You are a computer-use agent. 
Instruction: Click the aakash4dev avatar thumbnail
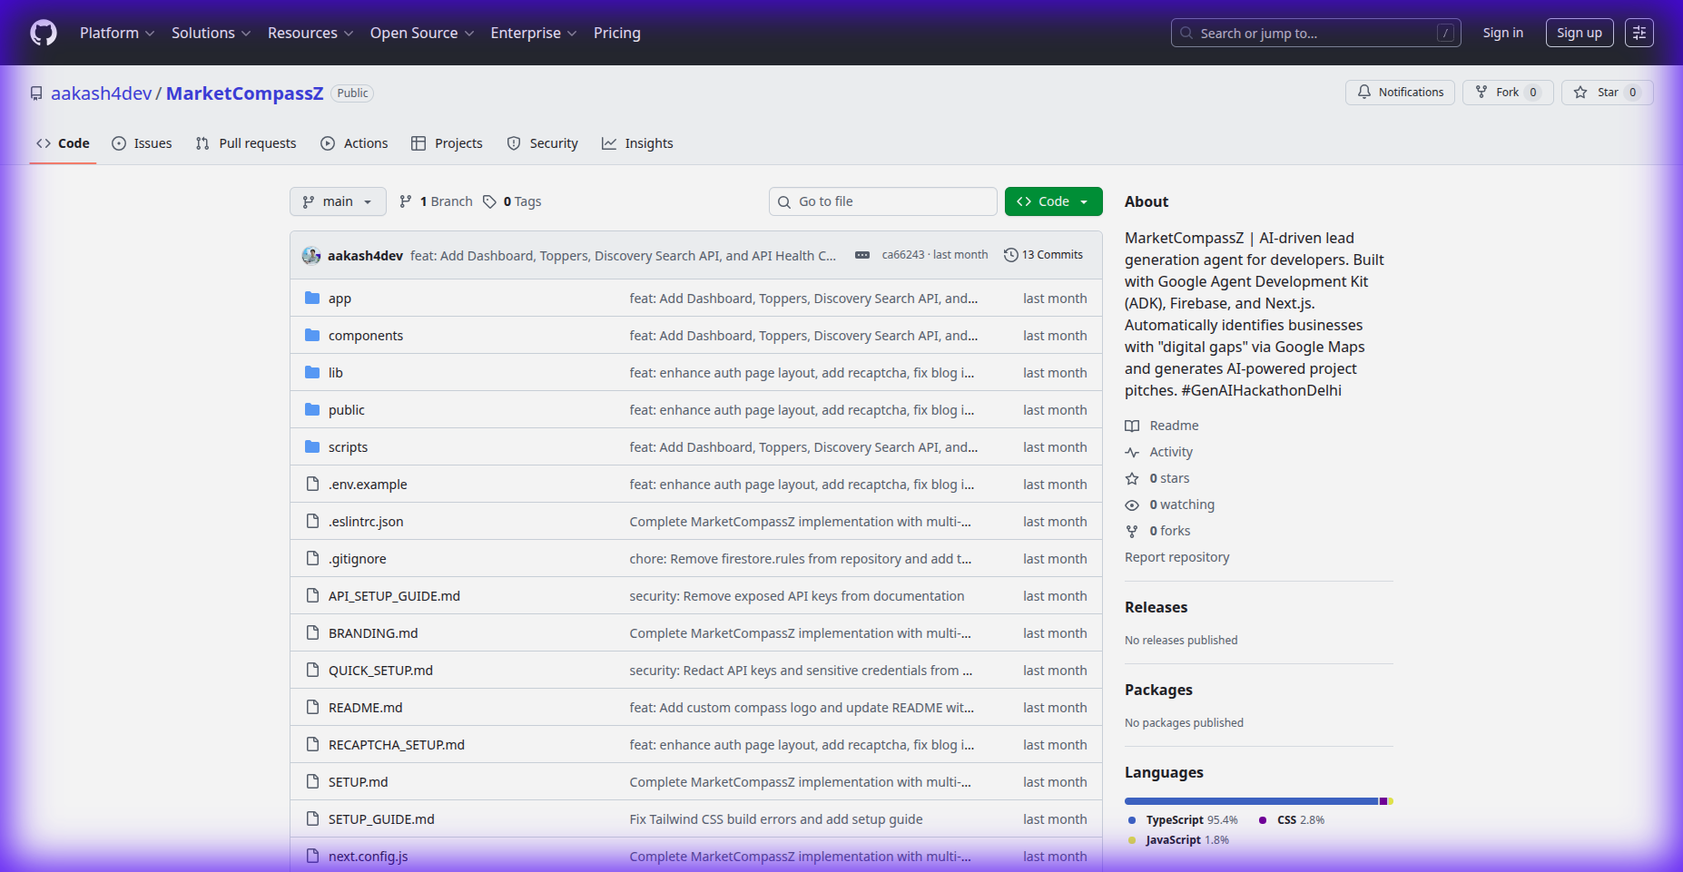click(311, 256)
